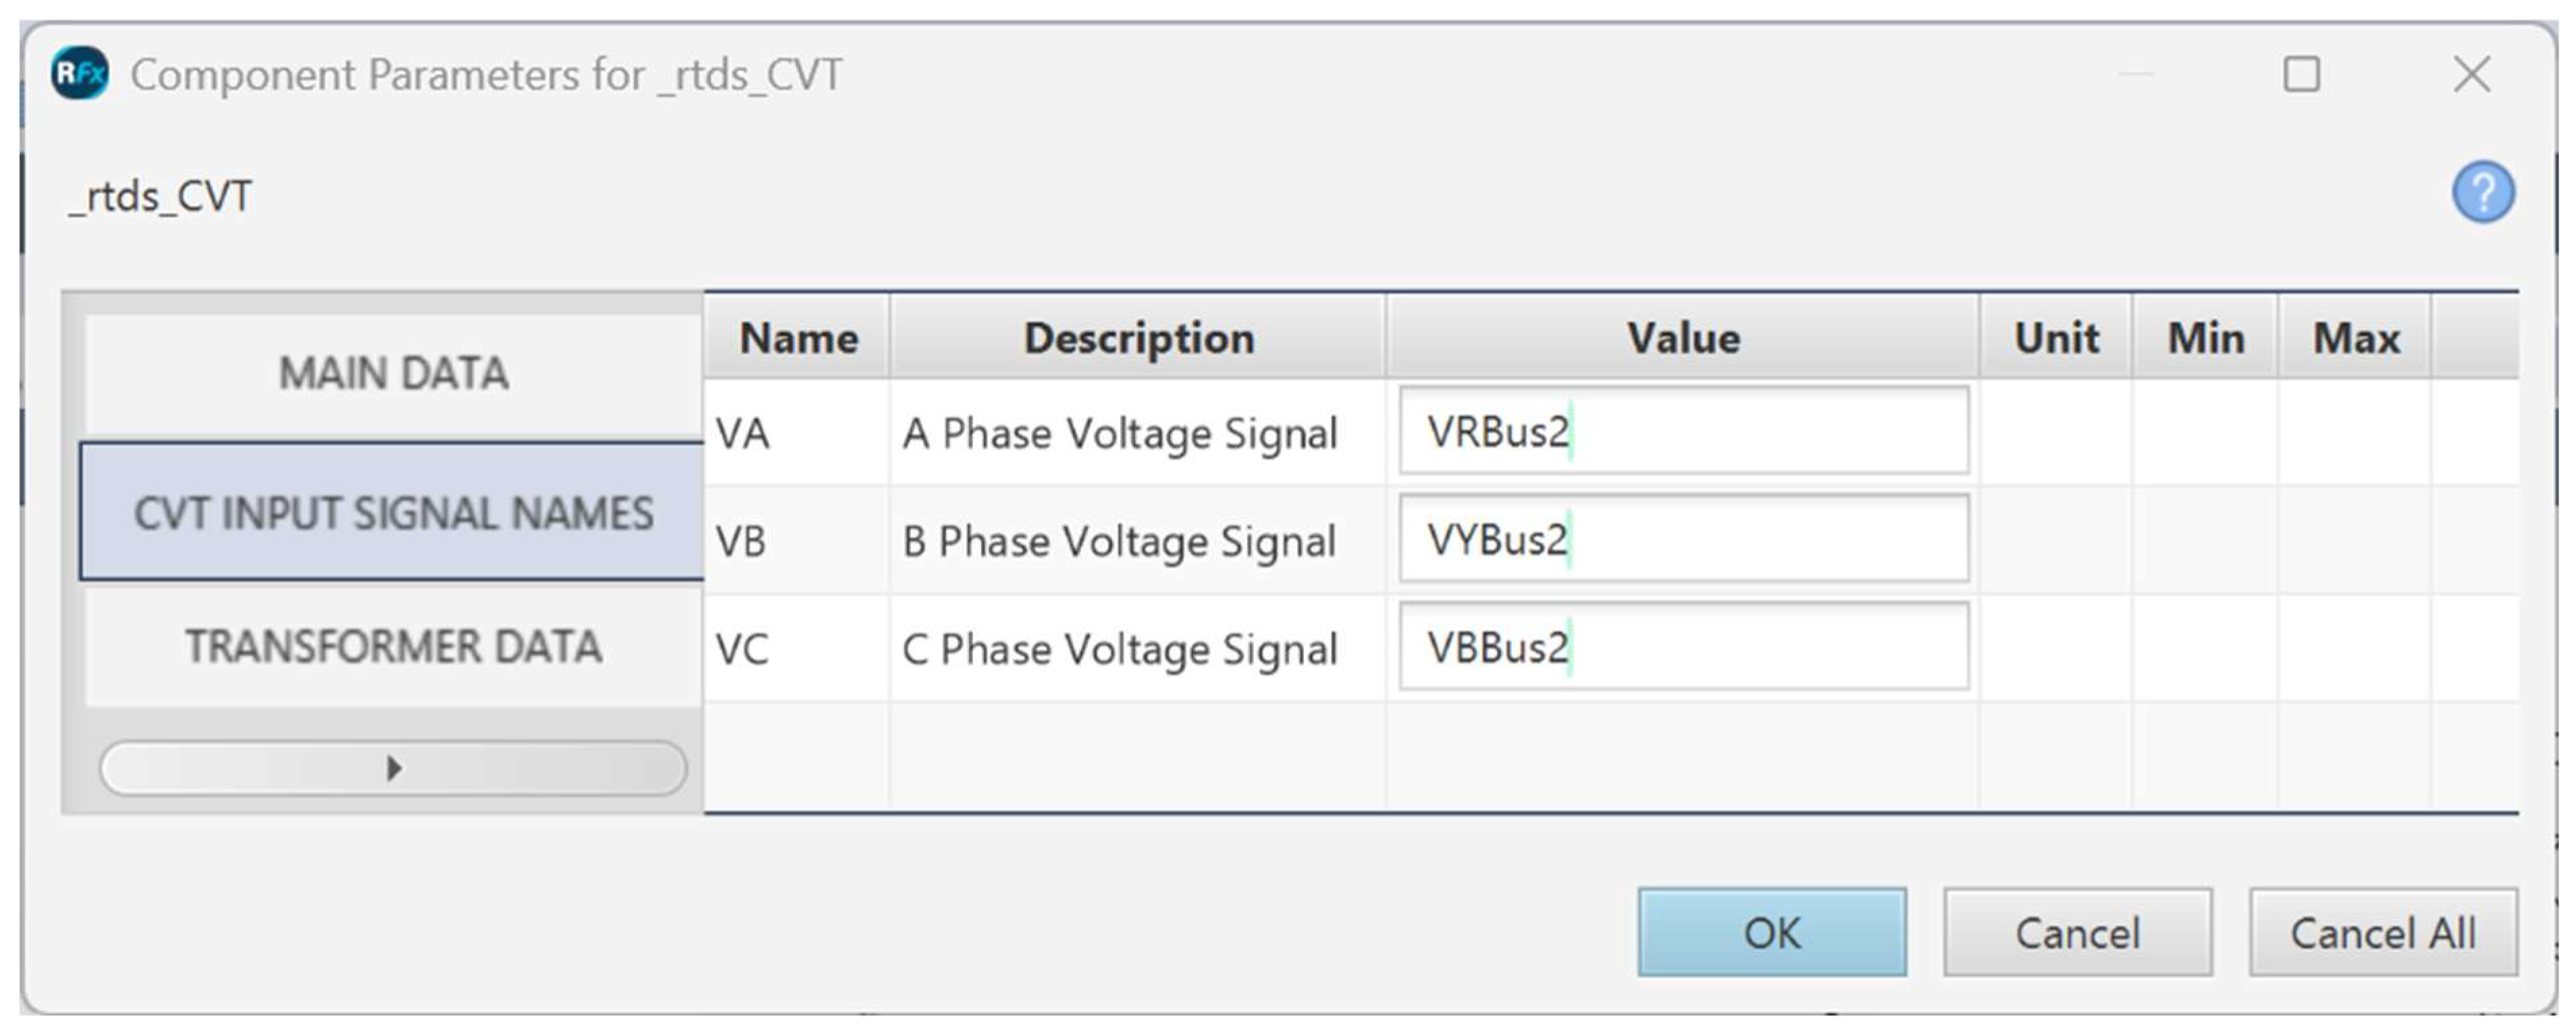Minimize the Component Parameters dialog
This screenshot has height=1034, width=2576.
[x=2135, y=74]
